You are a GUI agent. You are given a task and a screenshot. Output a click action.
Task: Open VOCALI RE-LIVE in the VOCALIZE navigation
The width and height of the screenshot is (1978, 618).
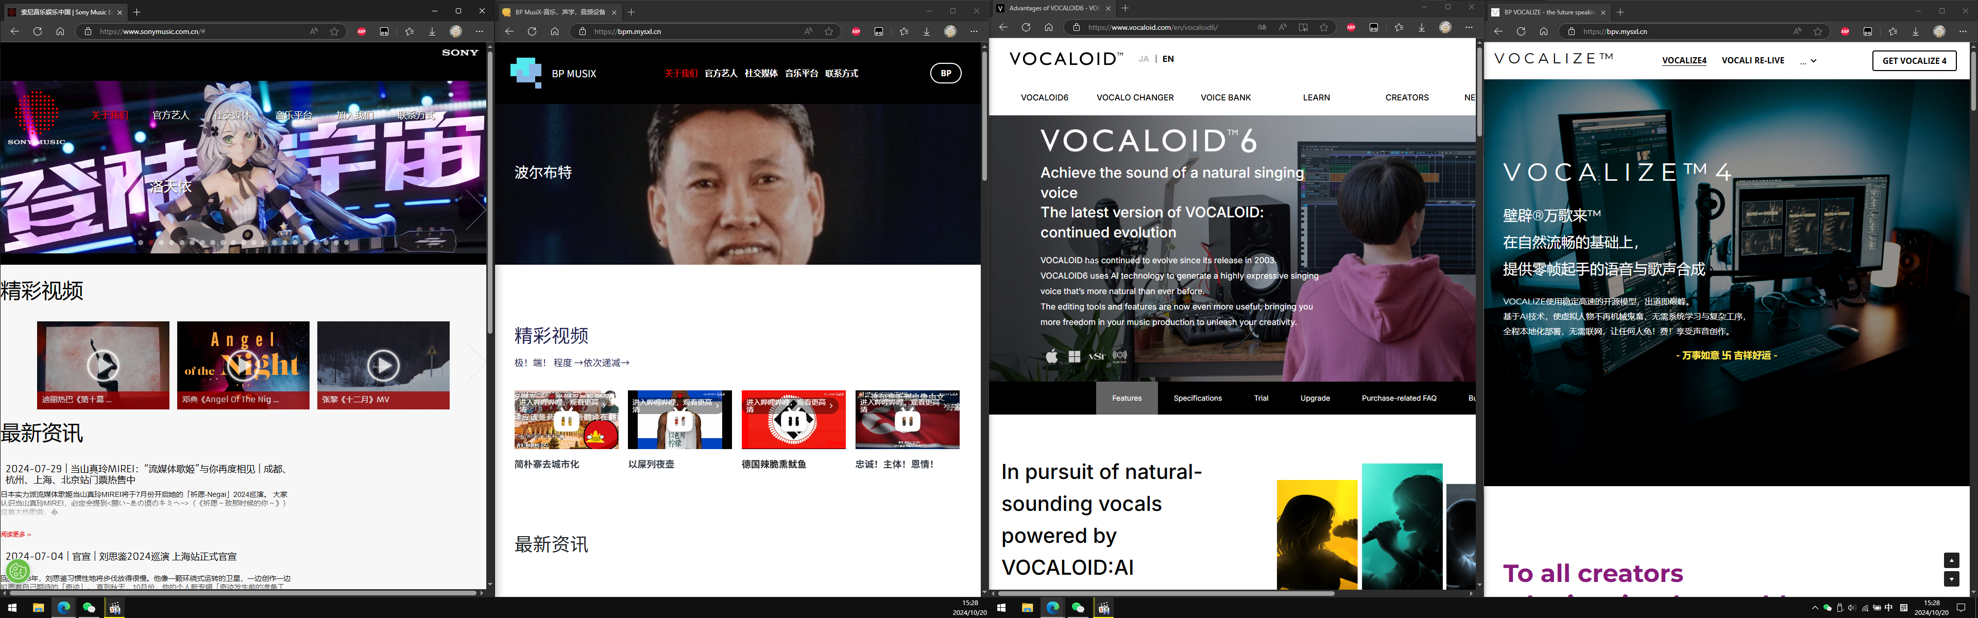(1753, 61)
